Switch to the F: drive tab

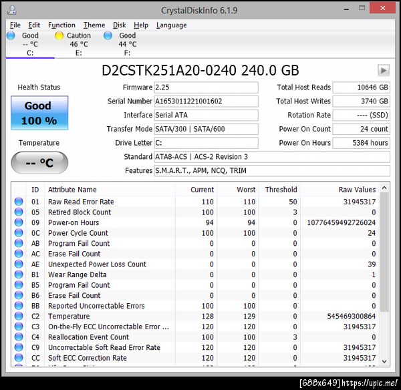128,44
